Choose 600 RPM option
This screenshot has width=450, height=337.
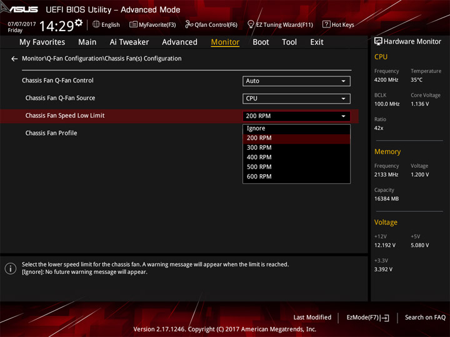pyautogui.click(x=296, y=177)
